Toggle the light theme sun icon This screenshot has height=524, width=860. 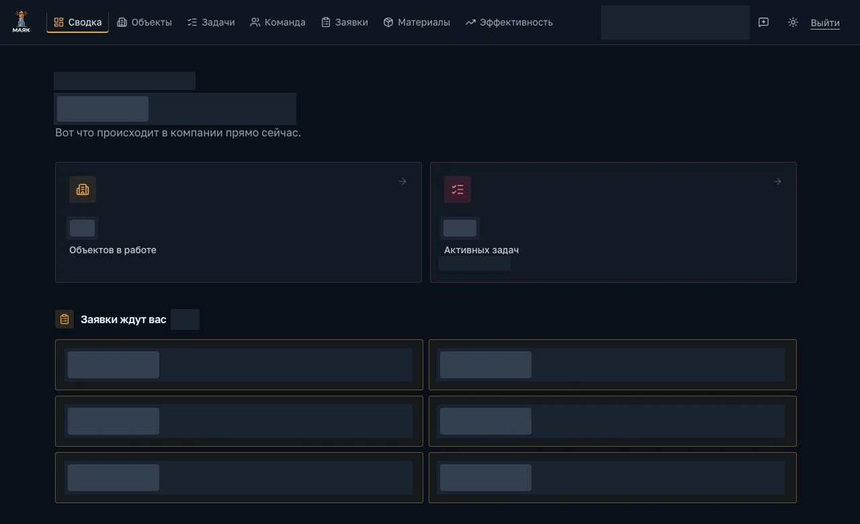pyautogui.click(x=793, y=22)
